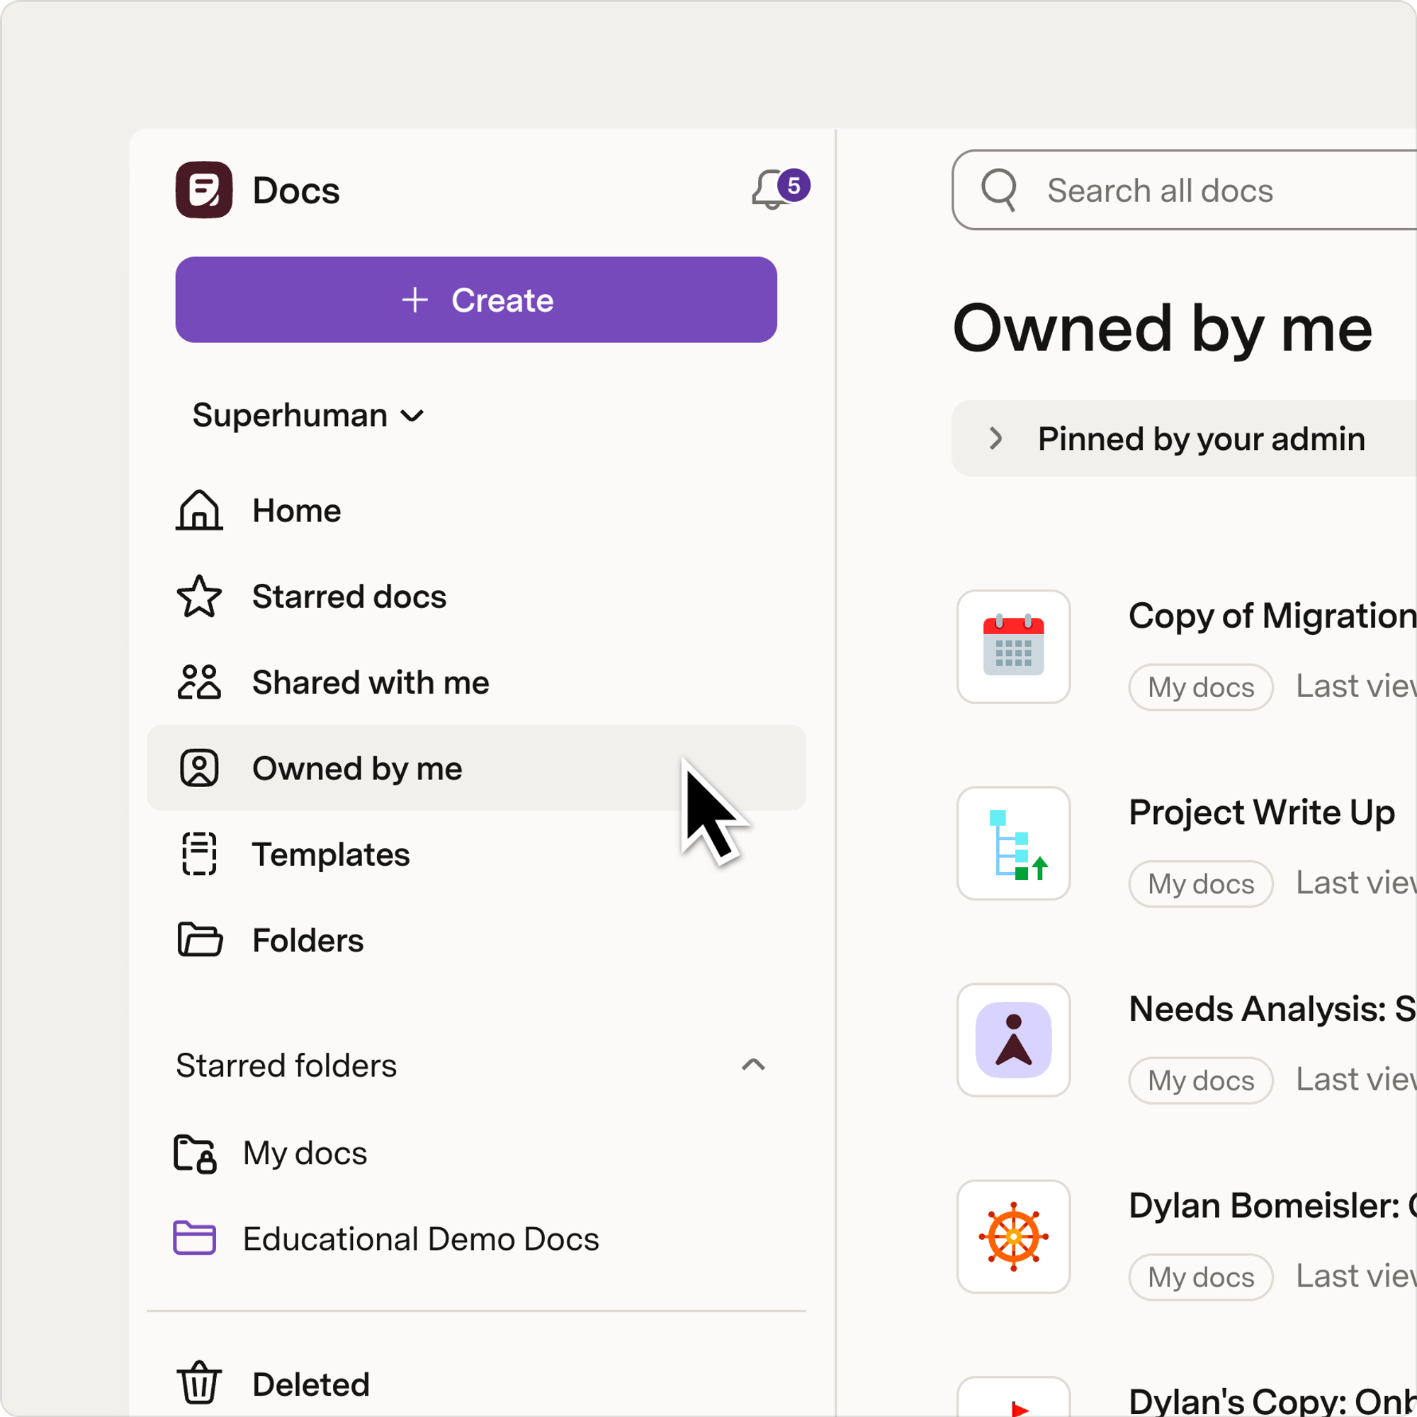Click the My docs tag under Needs Analysis

point(1201,1080)
